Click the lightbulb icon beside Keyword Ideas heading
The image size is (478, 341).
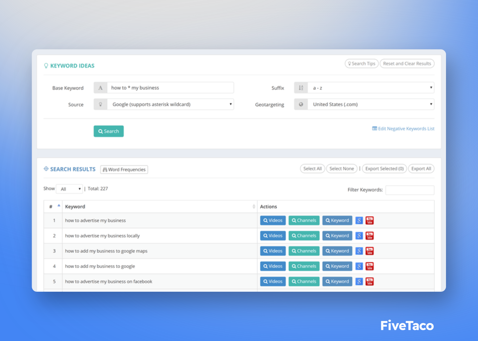click(46, 65)
